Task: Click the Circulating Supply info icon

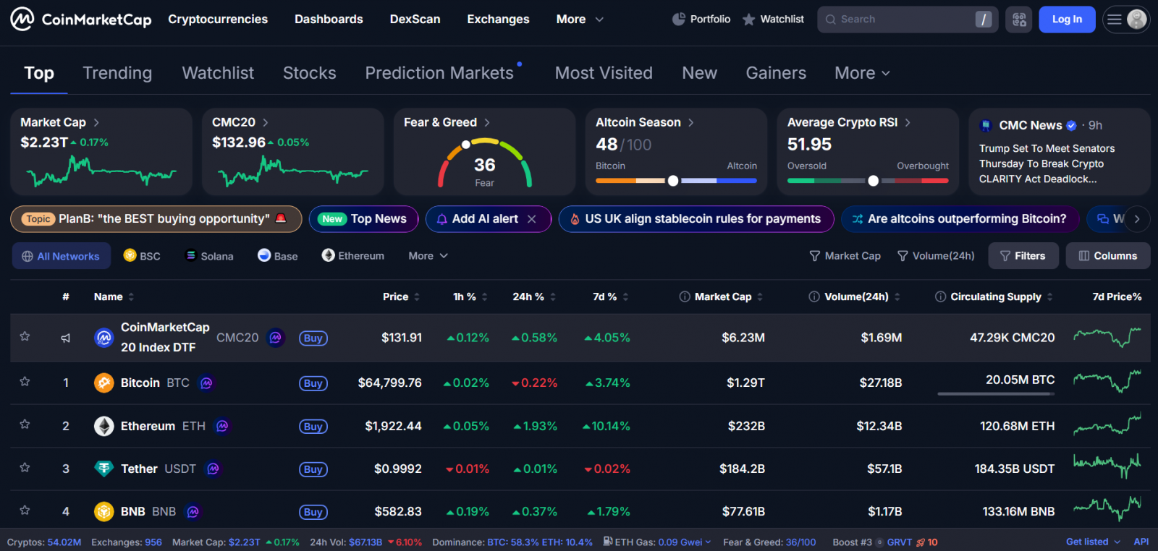Action: 940,297
